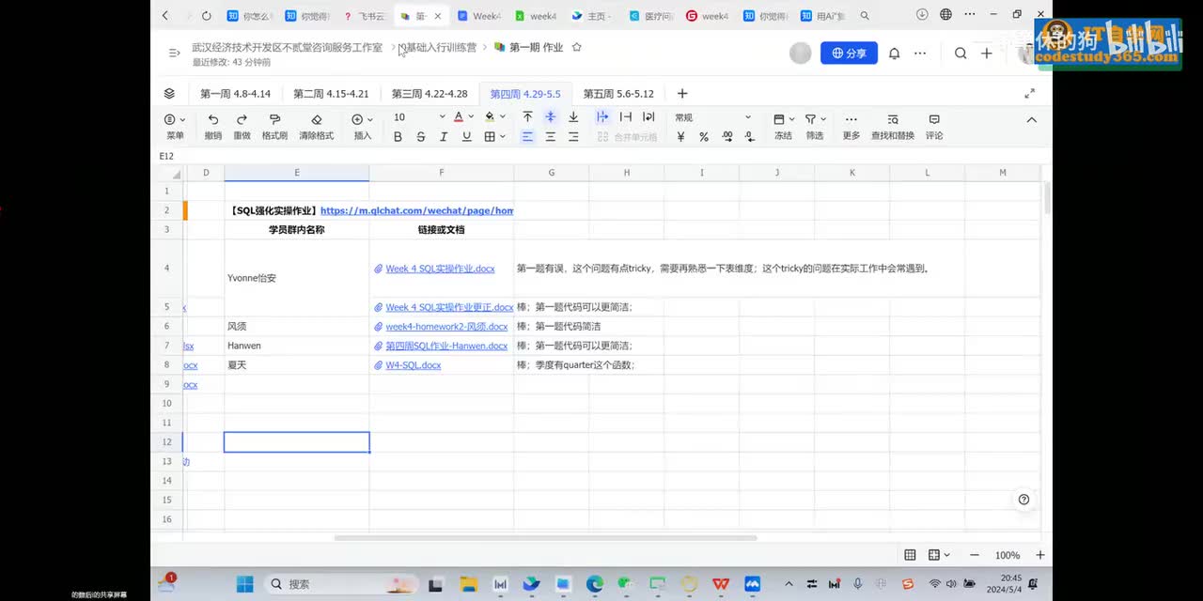Click the help question mark icon
This screenshot has height=601, width=1203.
[1023, 500]
